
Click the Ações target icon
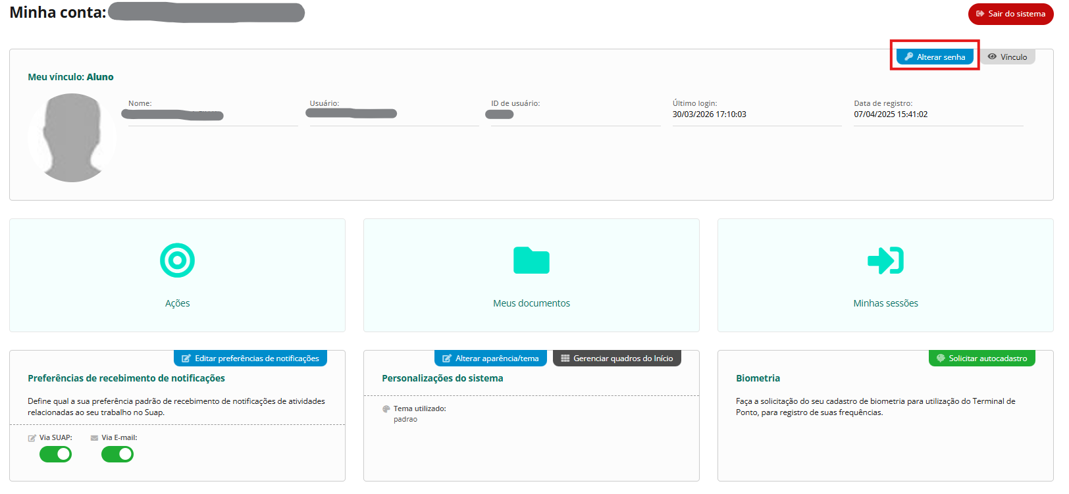coord(177,260)
